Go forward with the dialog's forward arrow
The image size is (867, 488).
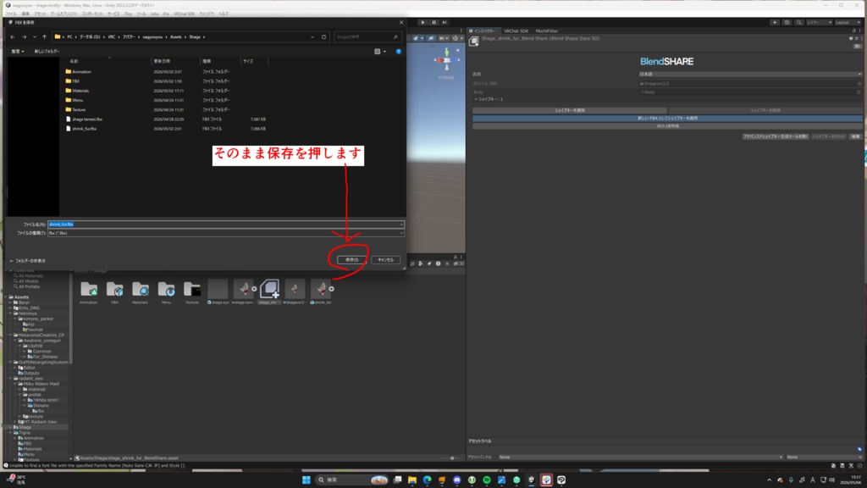24,37
